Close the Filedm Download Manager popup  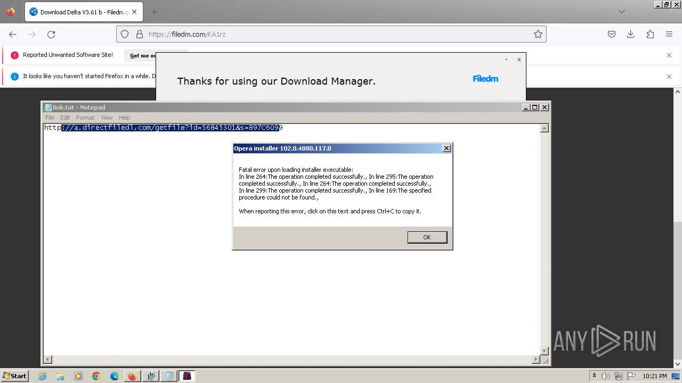(519, 60)
